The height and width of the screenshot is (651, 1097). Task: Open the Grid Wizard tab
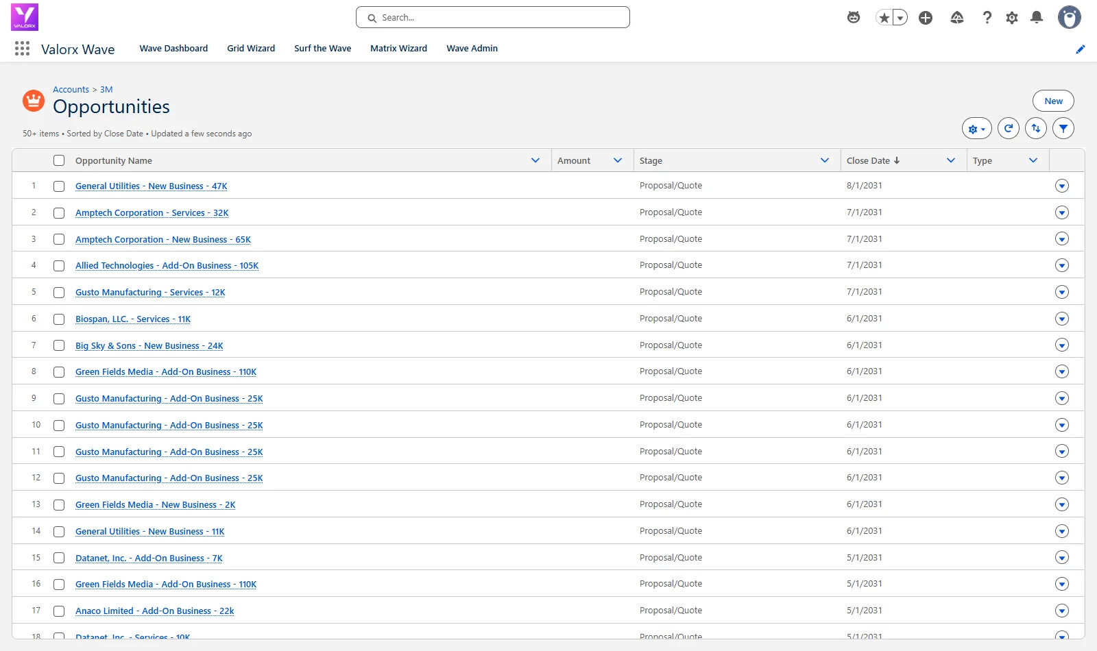tap(251, 49)
